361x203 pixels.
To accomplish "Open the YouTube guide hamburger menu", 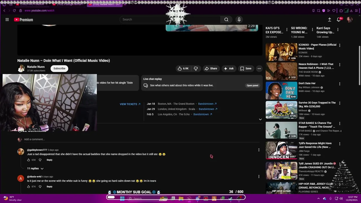I will click(x=7, y=19).
